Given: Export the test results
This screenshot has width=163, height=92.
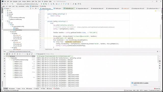Looking at the screenshot, I should (32, 54).
